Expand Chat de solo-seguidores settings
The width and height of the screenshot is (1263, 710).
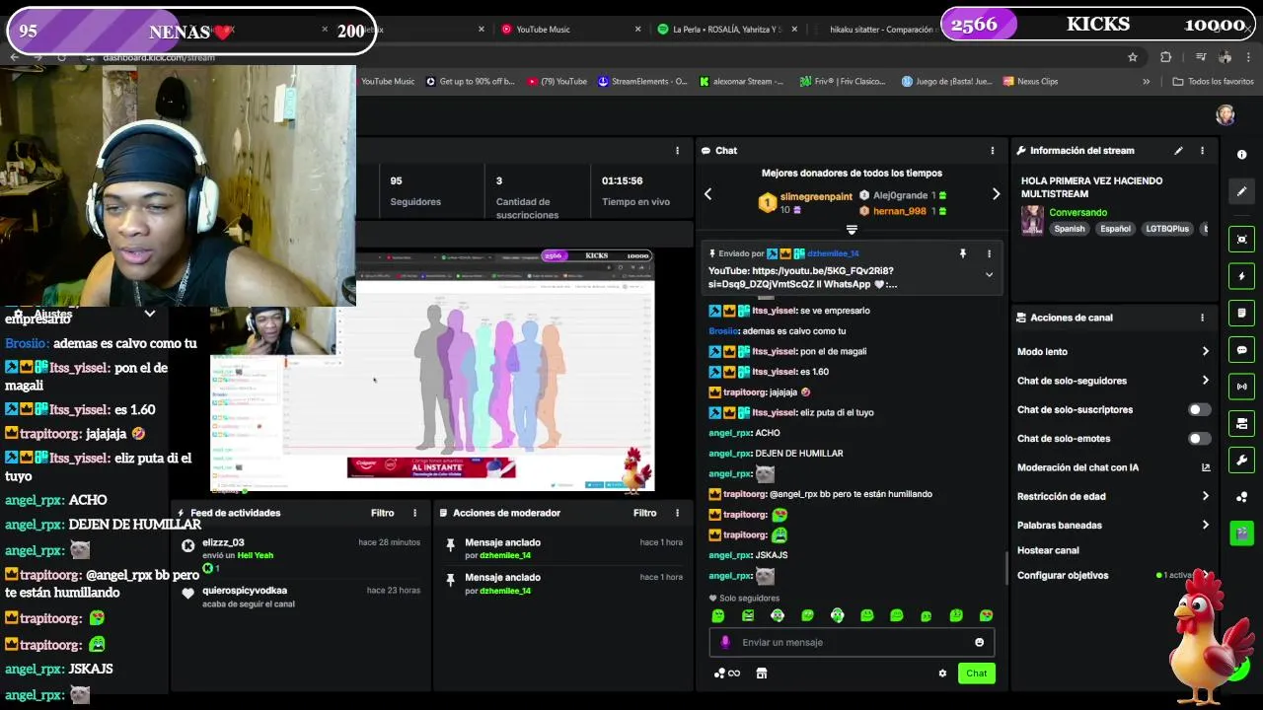click(1205, 380)
